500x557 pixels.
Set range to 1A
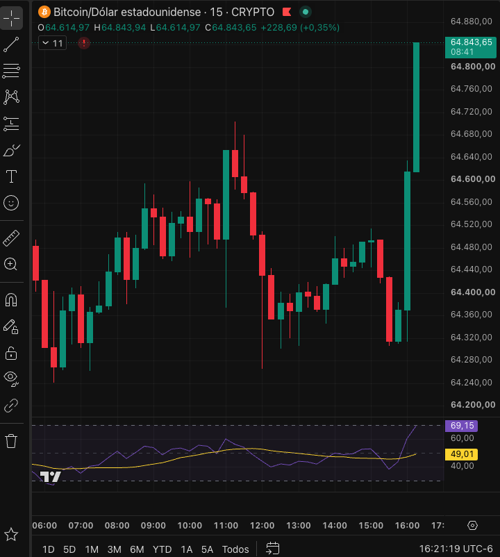[x=186, y=549]
